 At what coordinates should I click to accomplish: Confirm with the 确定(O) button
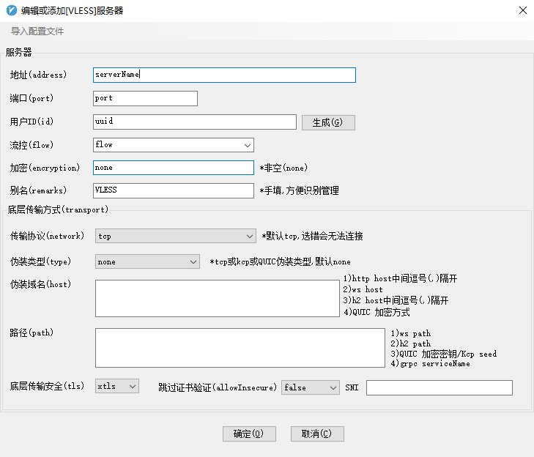249,434
